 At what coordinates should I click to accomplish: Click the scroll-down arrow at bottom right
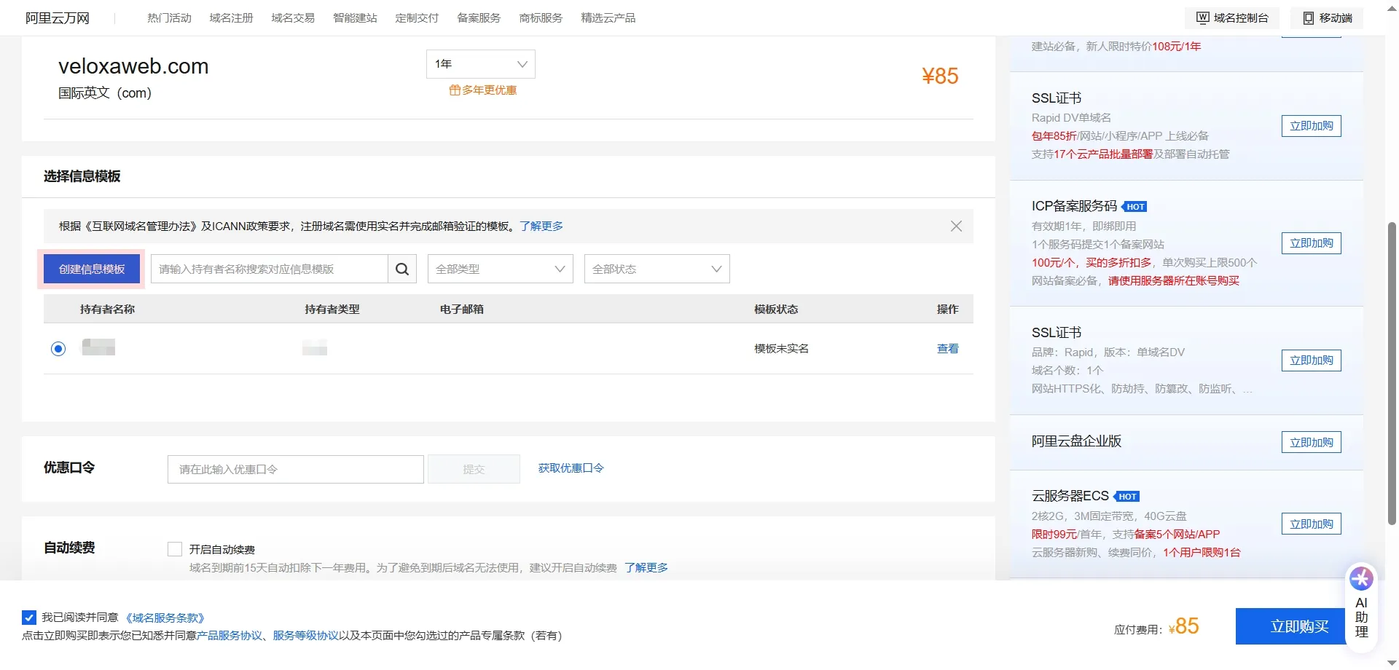tap(1390, 661)
